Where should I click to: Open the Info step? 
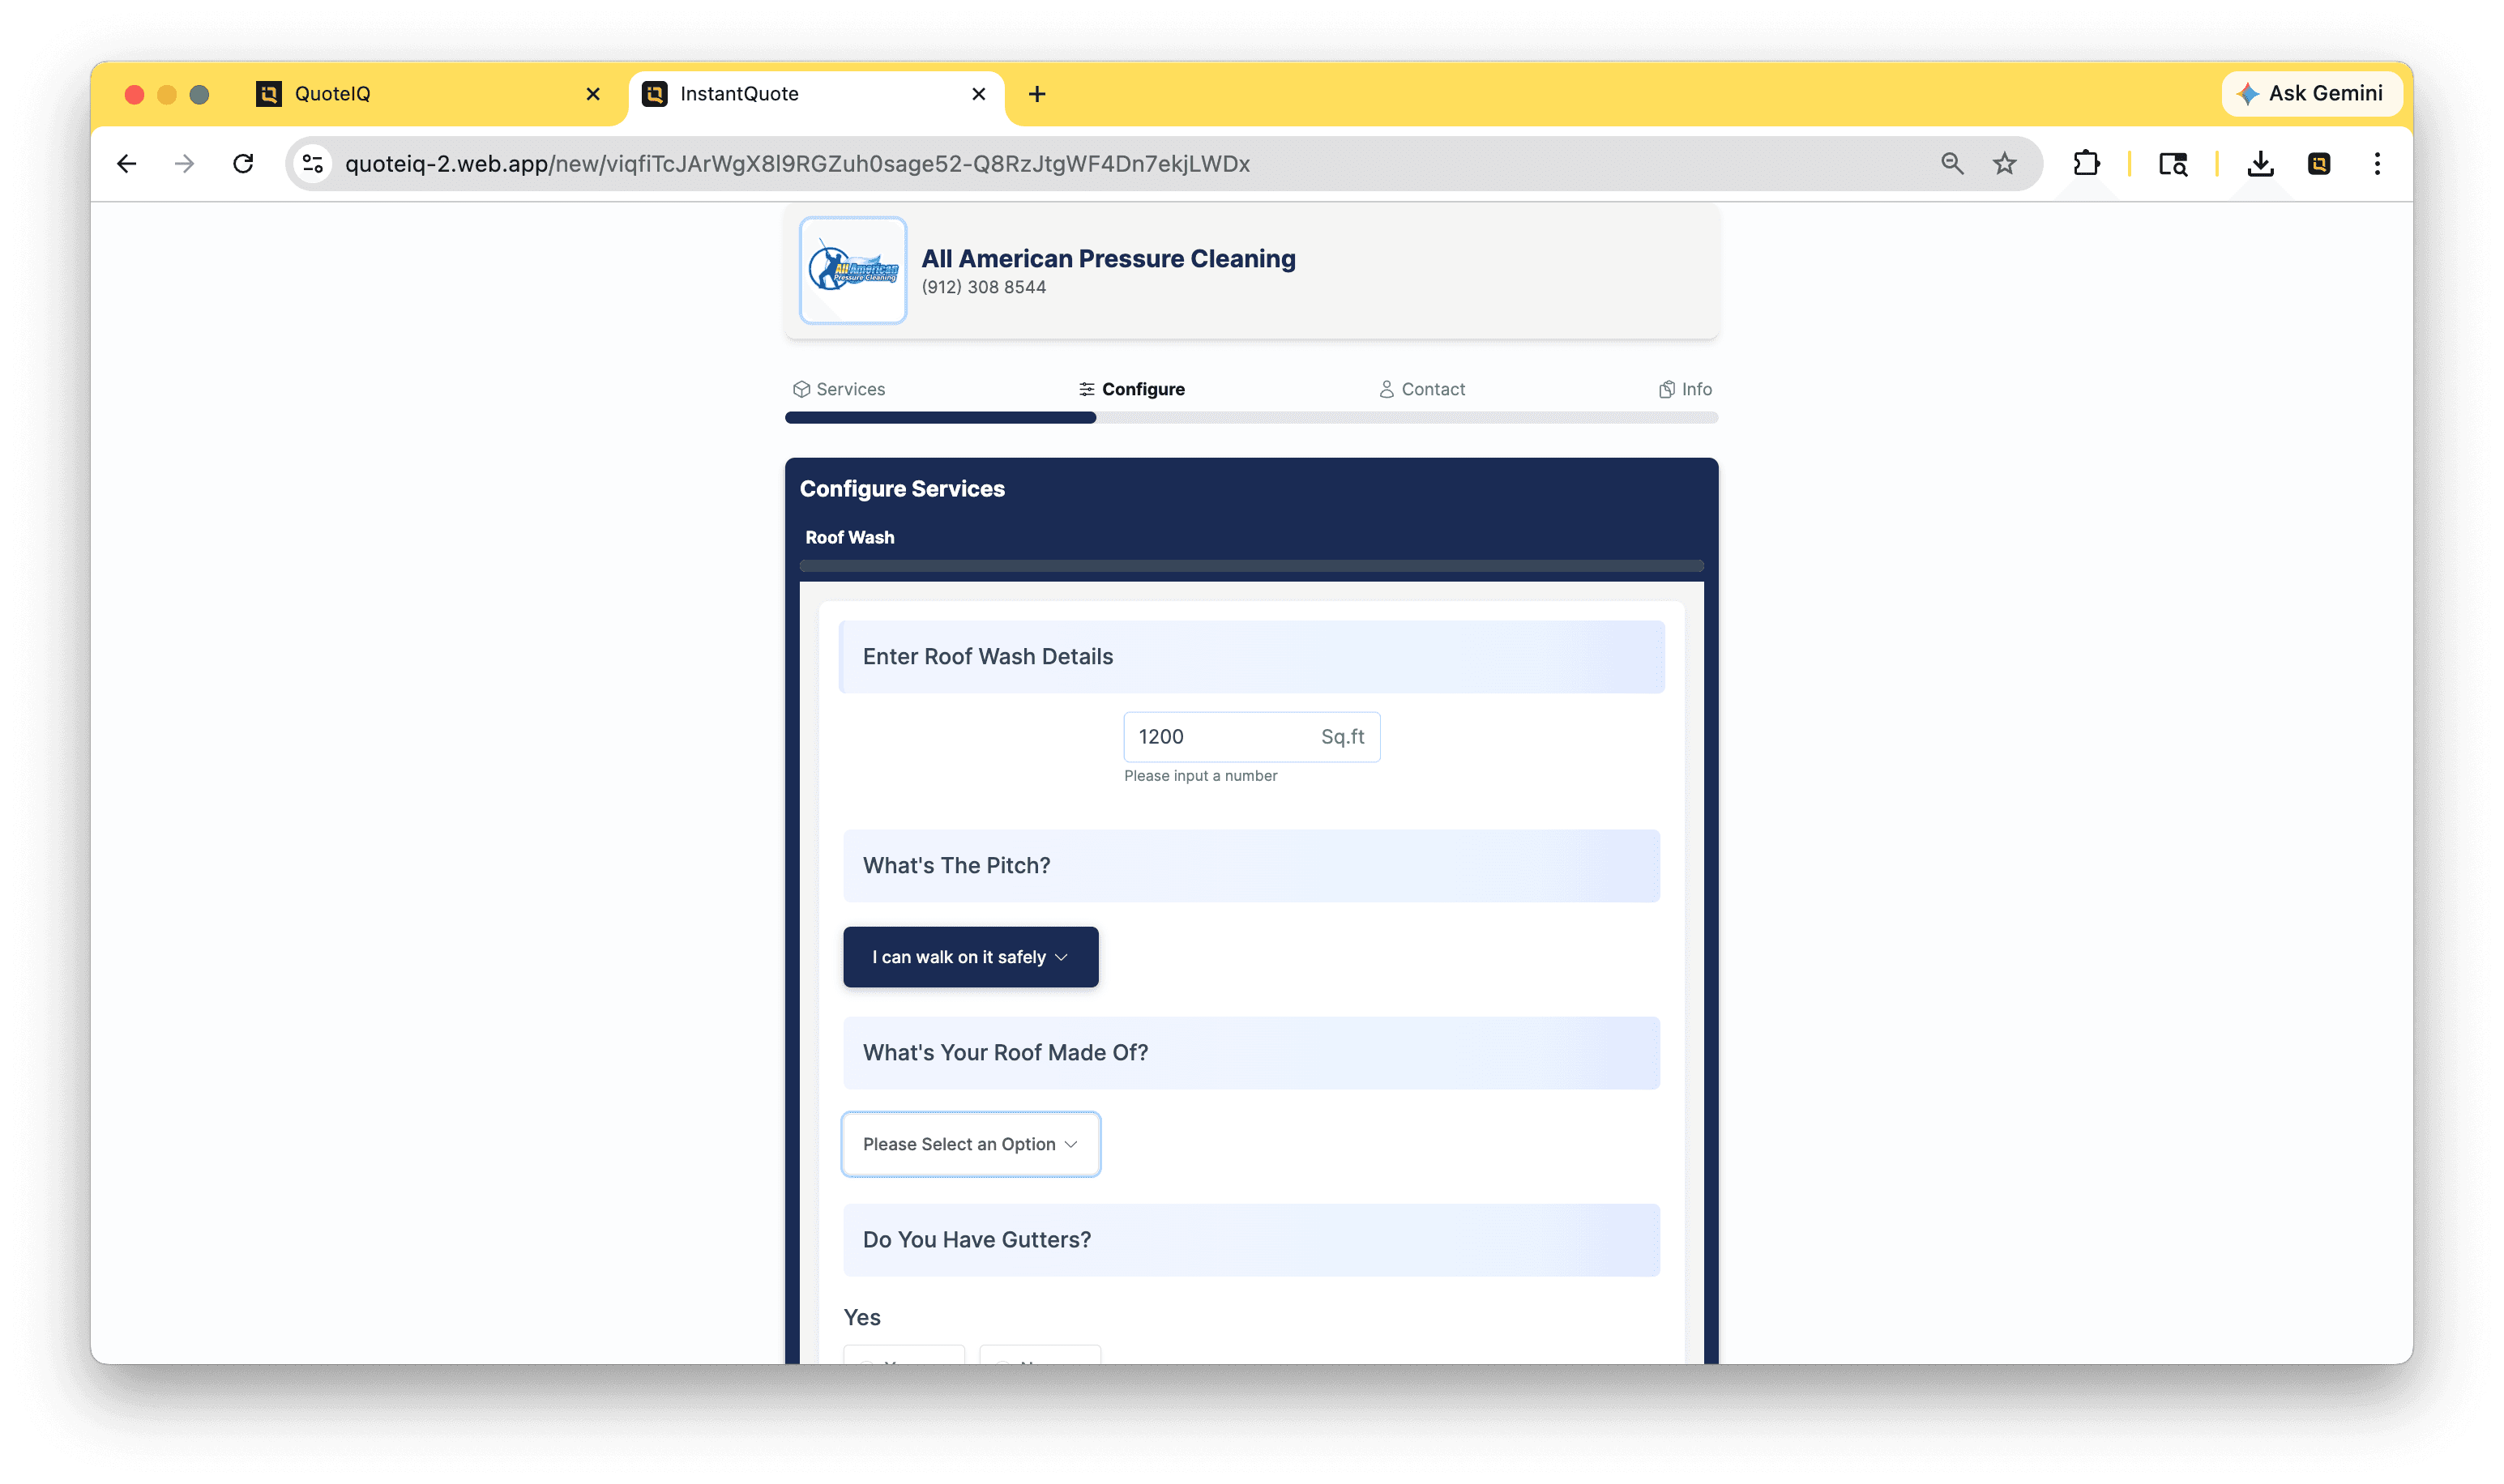point(1685,389)
